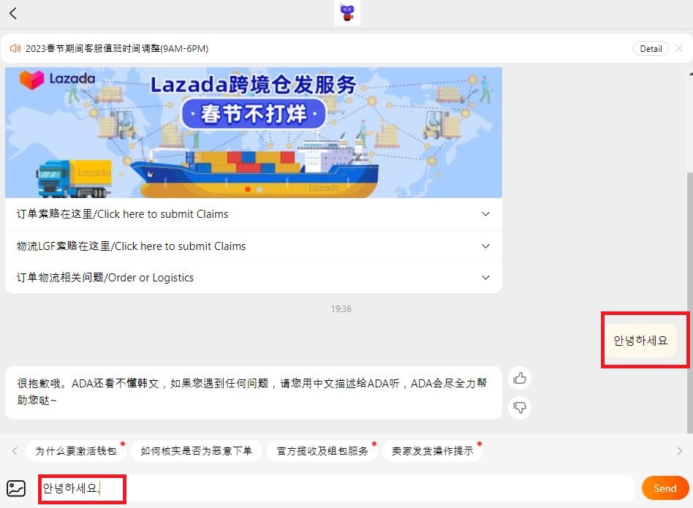Expand the order Claims row chevron
693x508 pixels.
click(485, 214)
